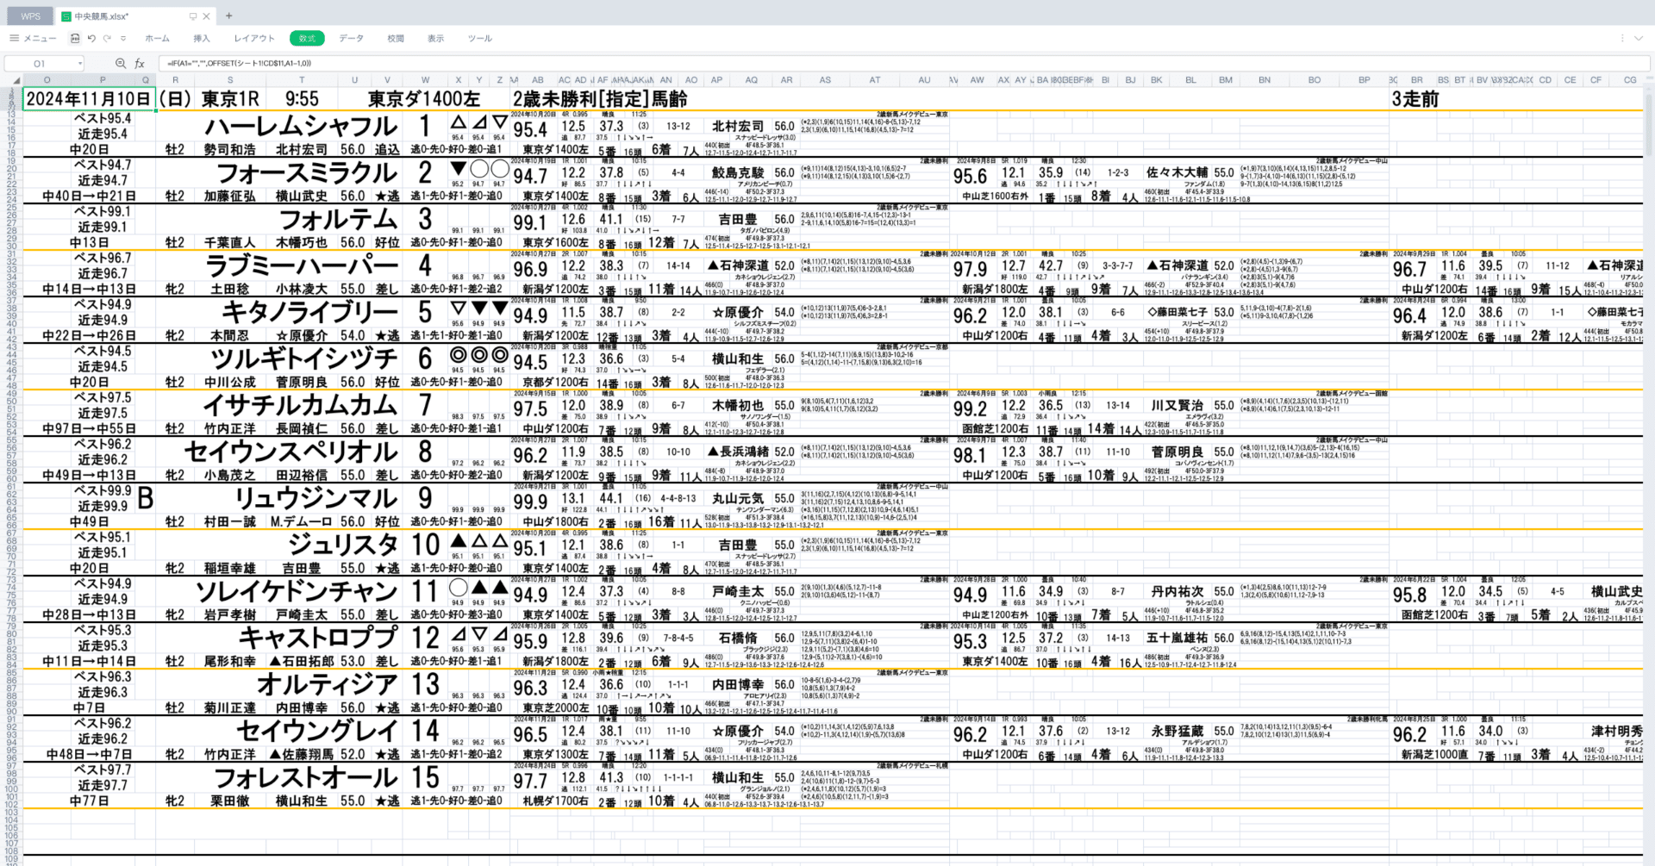Undo the last action

[91, 38]
